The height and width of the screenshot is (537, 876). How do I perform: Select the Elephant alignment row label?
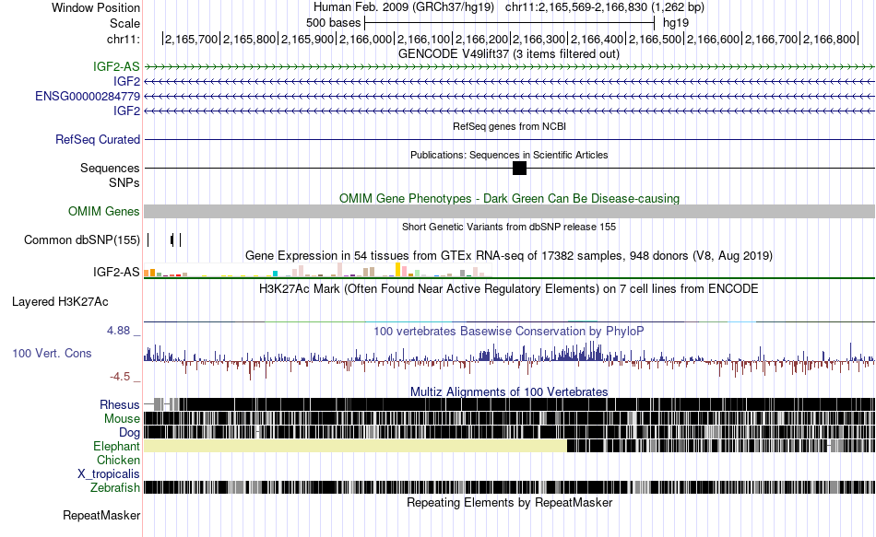(x=116, y=446)
